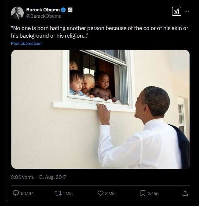Click the blue verified checkmark badge
199x206 pixels.
click(63, 10)
